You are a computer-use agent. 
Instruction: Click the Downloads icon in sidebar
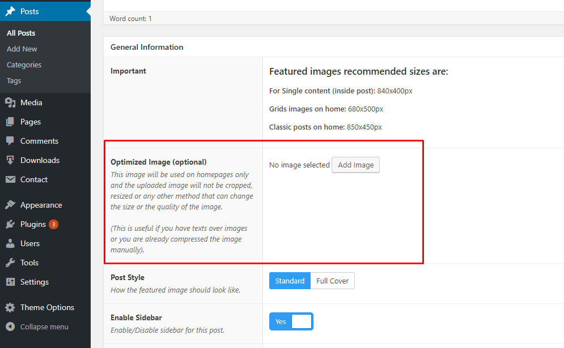coord(10,160)
